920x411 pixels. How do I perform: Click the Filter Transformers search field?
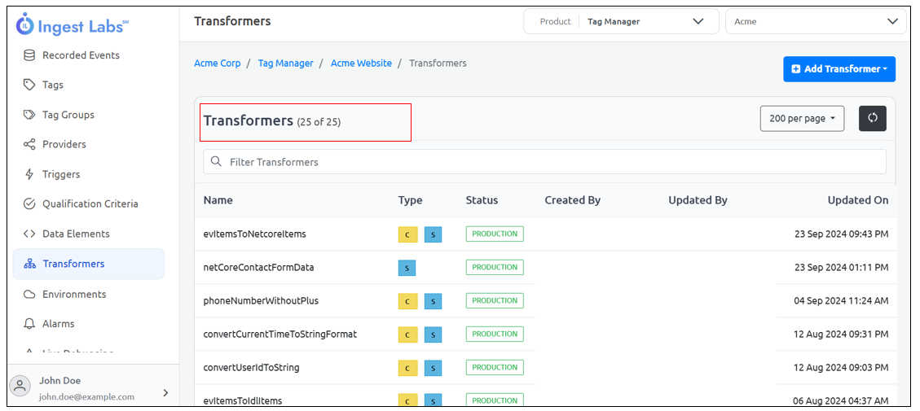(544, 162)
